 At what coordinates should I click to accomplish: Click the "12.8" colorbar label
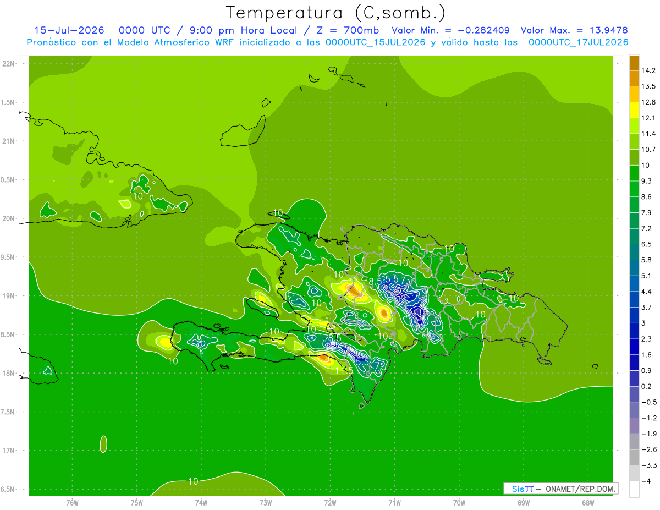tap(648, 102)
